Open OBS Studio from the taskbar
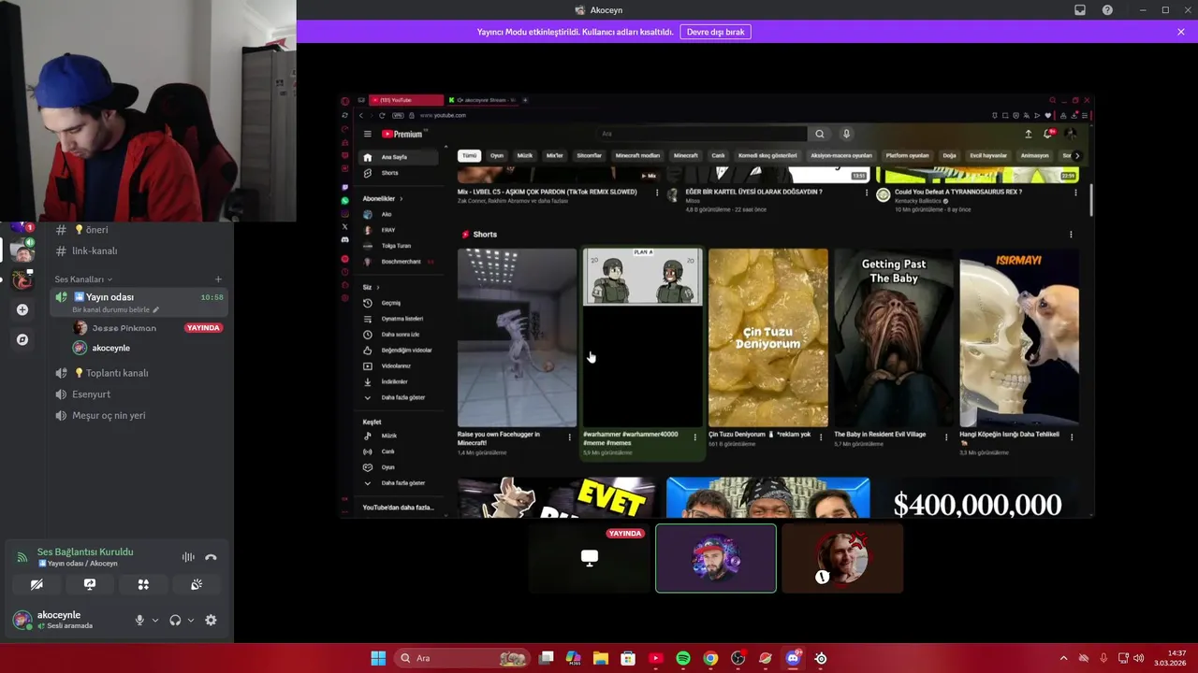Image resolution: width=1198 pixels, height=673 pixels. [x=738, y=658]
